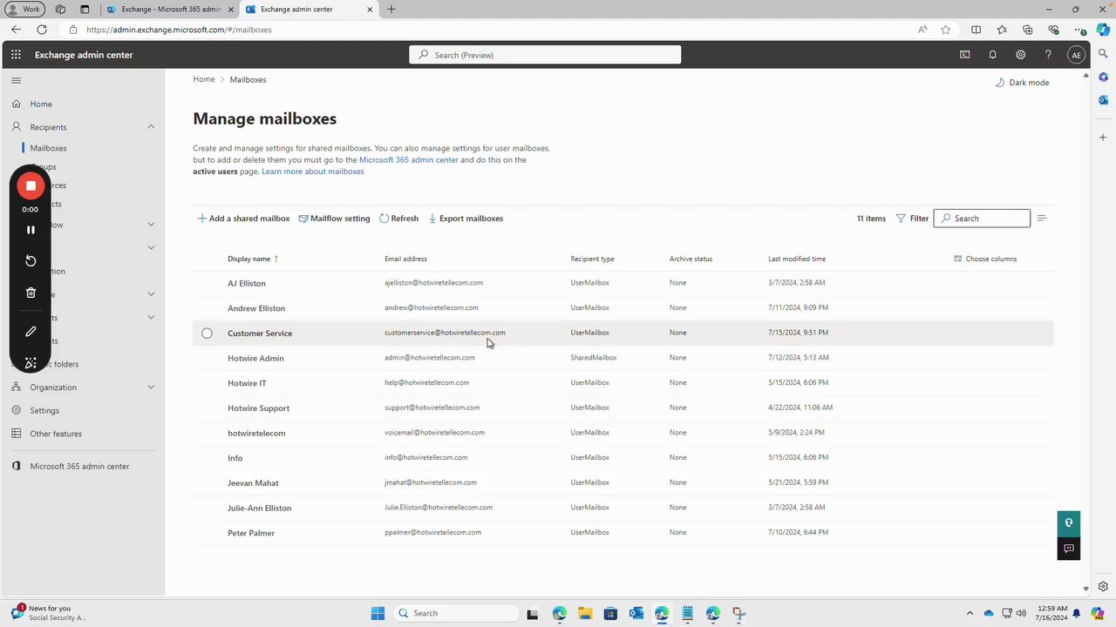Go back with the browser back arrow
1116x627 pixels.
click(x=16, y=30)
